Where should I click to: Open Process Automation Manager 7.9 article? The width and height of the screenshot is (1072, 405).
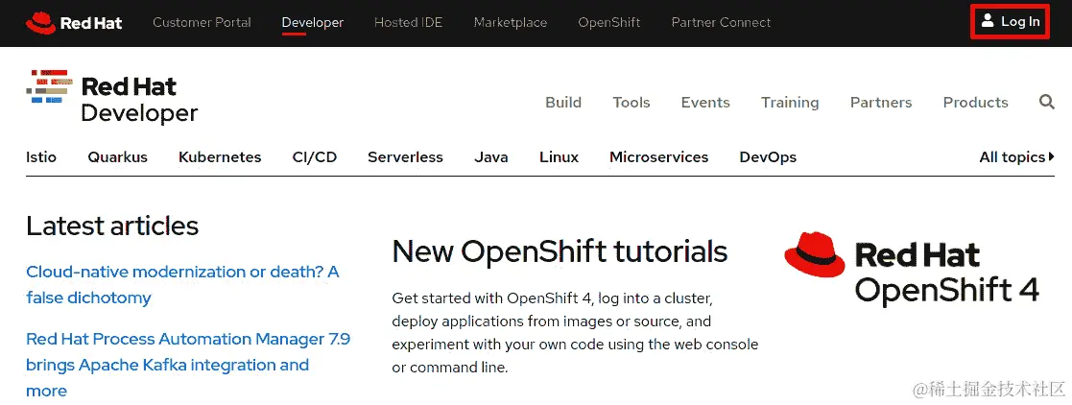tap(188, 365)
